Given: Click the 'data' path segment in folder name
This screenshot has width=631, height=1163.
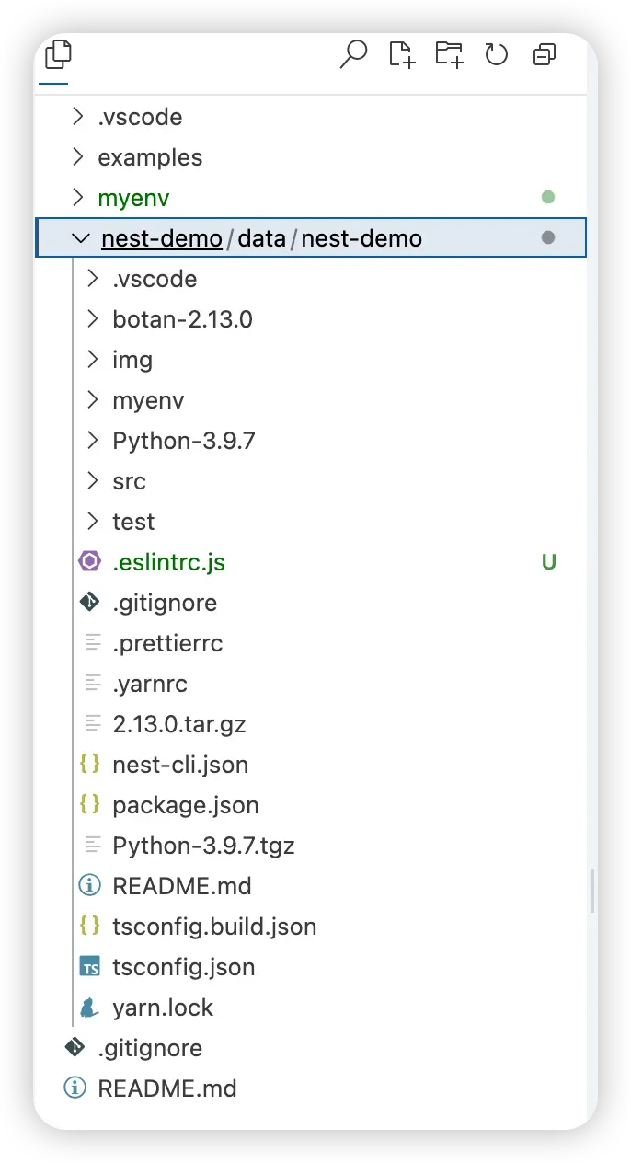Looking at the screenshot, I should (261, 239).
